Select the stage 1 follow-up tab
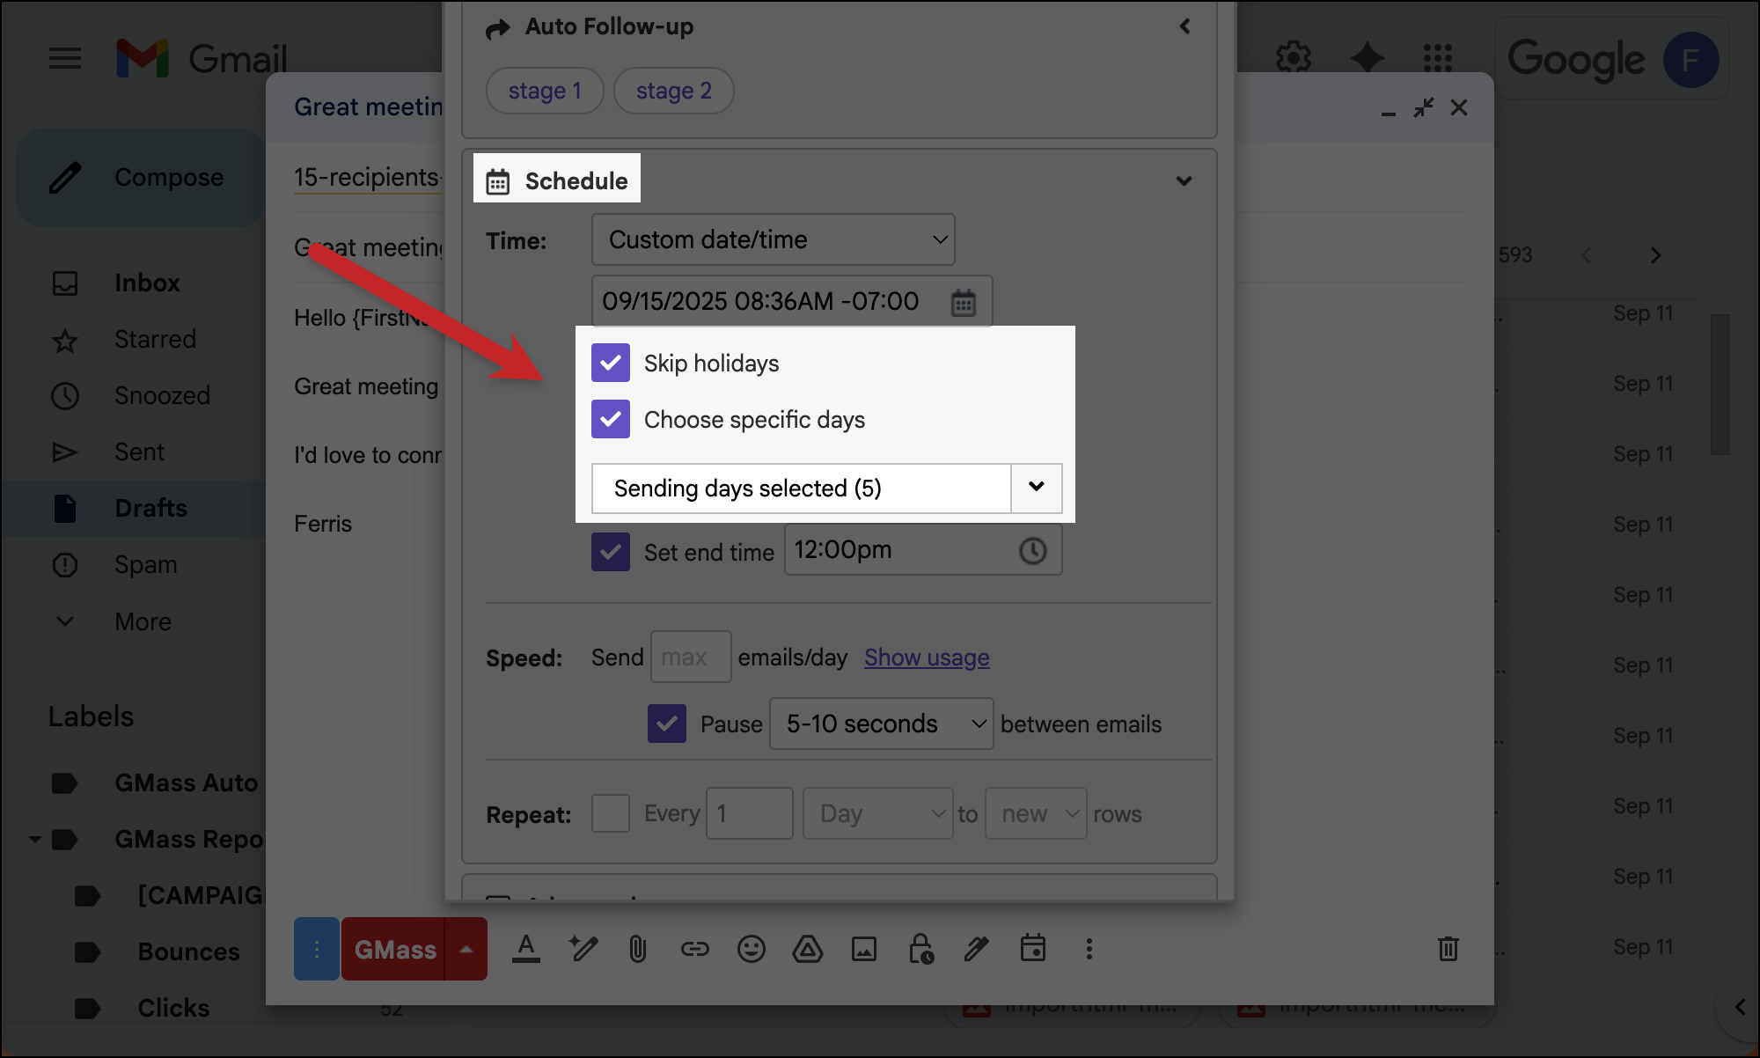1760x1058 pixels. pyautogui.click(x=545, y=91)
